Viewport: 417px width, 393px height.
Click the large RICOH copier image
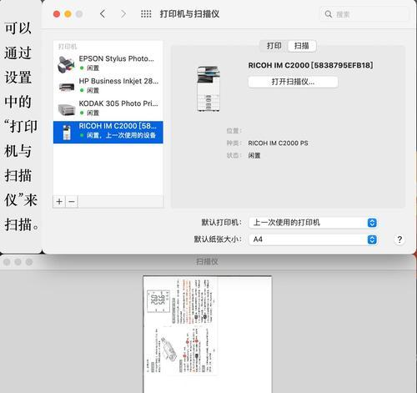tap(208, 88)
